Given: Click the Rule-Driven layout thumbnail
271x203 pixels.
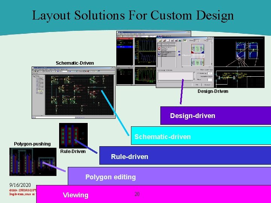Looking at the screenshot, I should click(x=73, y=135).
